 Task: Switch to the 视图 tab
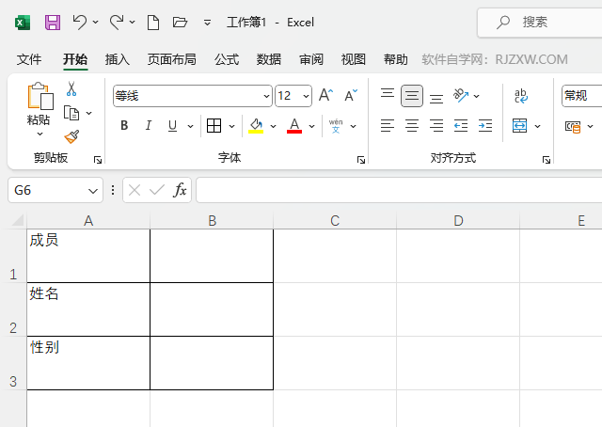pos(354,59)
